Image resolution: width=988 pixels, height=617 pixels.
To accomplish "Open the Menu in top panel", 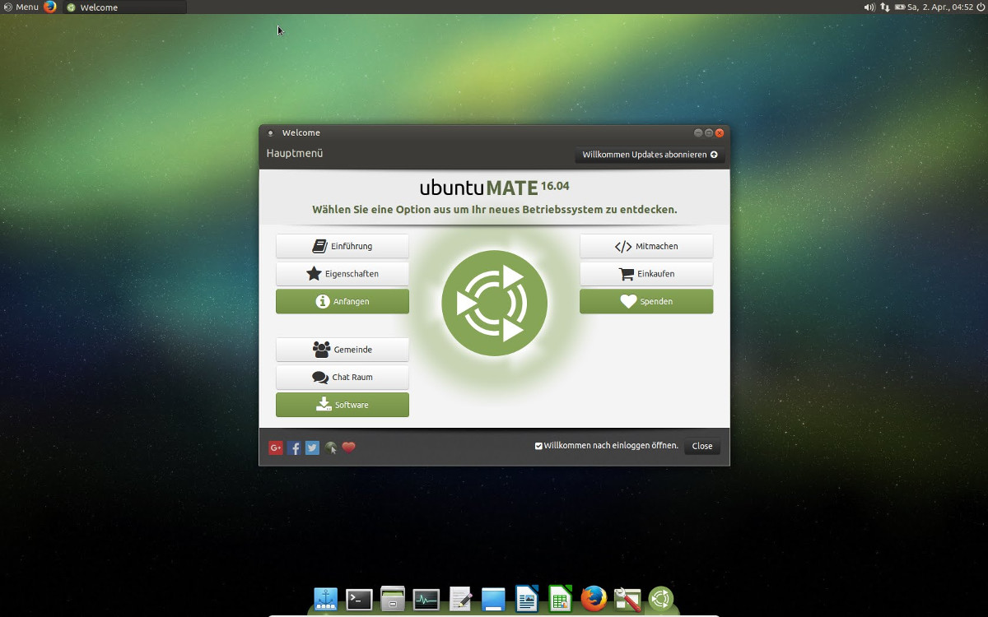I will pos(21,7).
